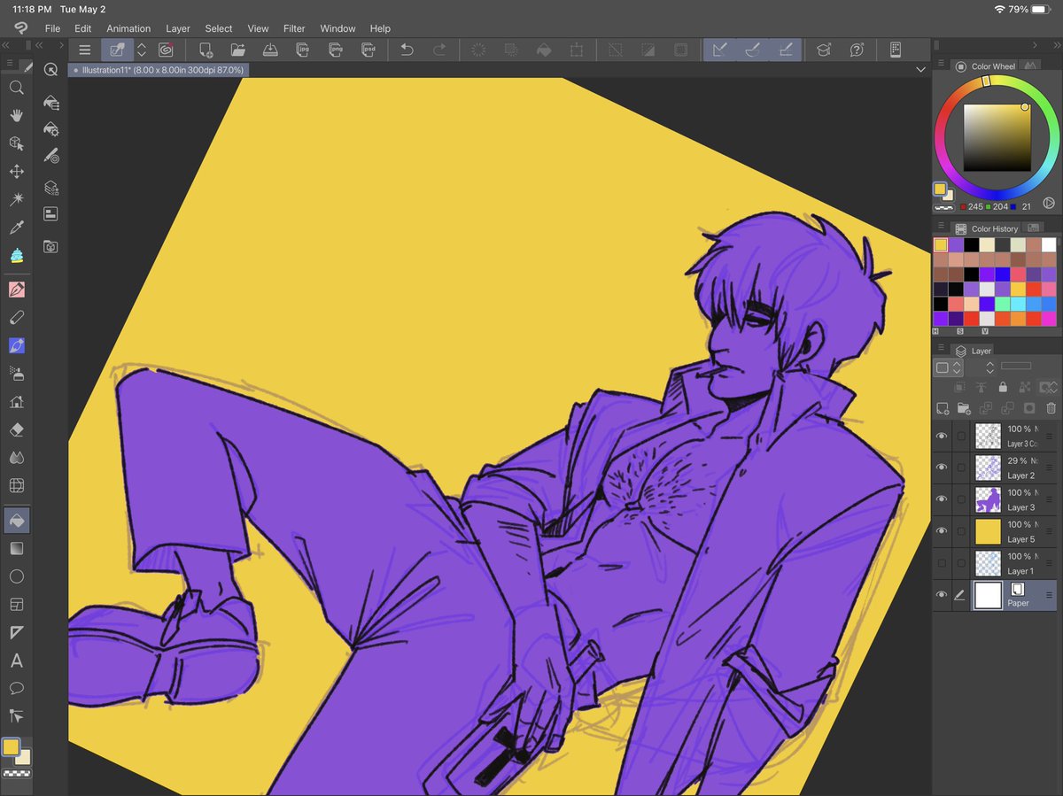Open the Edit menu
1063x796 pixels.
click(83, 28)
